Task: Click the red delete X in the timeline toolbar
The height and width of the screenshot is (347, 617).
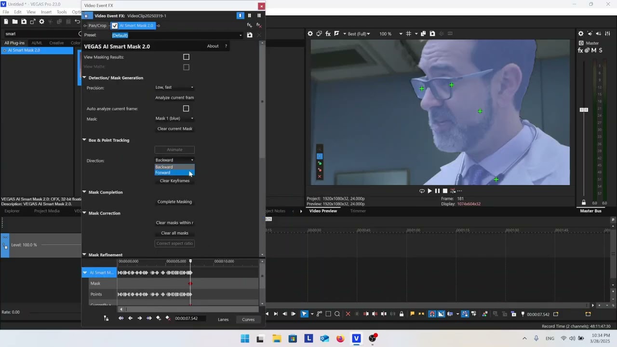Action: [x=348, y=314]
